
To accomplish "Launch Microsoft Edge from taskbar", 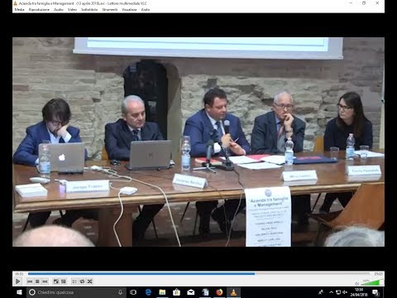I will 148,292.
